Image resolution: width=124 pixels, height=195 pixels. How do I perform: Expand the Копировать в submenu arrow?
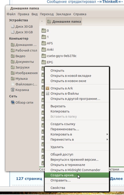[107, 134]
